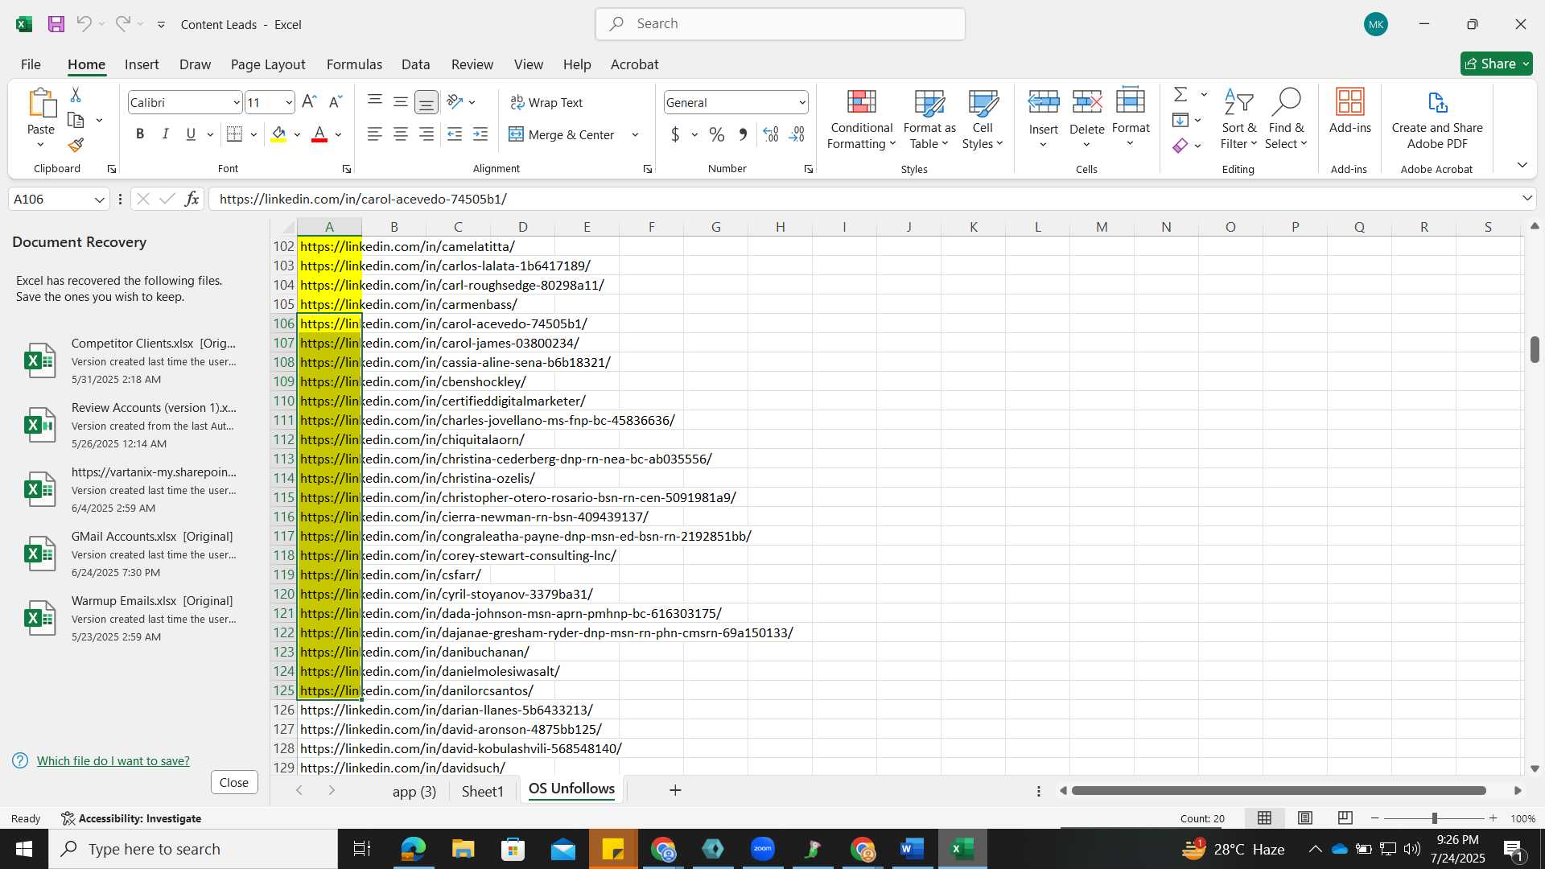Click the Orientation text angle icon

click(x=455, y=102)
